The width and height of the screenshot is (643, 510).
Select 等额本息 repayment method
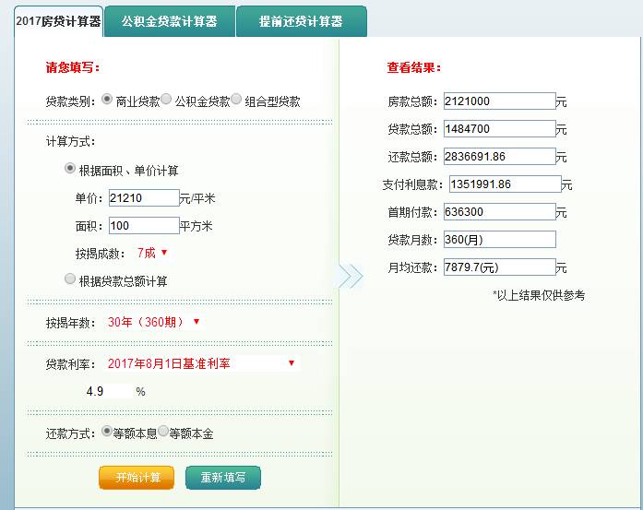click(x=107, y=431)
